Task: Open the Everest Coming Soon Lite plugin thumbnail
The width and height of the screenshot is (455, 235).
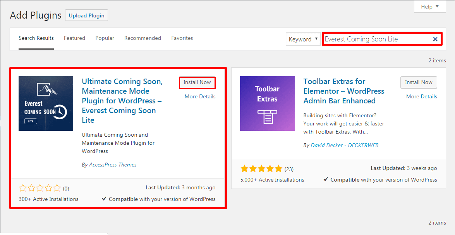Action: [x=46, y=104]
